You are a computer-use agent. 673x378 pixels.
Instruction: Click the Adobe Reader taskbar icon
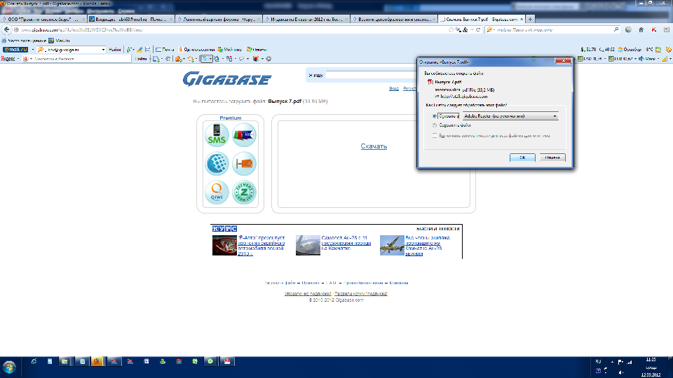point(227,362)
